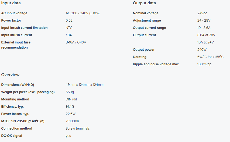Click the Output power 240W value
This screenshot has height=142, width=230.
coord(202,50)
